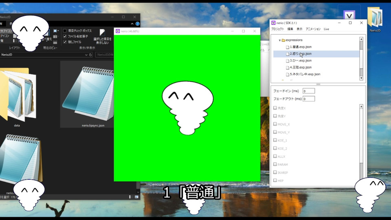Open the group-by dropdown in Explorer ribbon
Viewport: 391px width, 220px height.
click(56, 31)
